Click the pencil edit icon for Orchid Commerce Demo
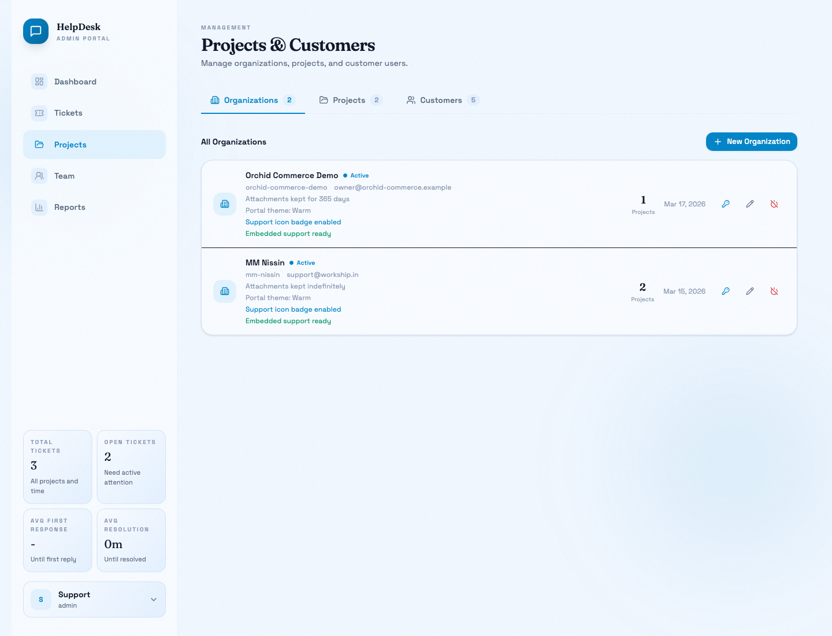 pyautogui.click(x=750, y=204)
